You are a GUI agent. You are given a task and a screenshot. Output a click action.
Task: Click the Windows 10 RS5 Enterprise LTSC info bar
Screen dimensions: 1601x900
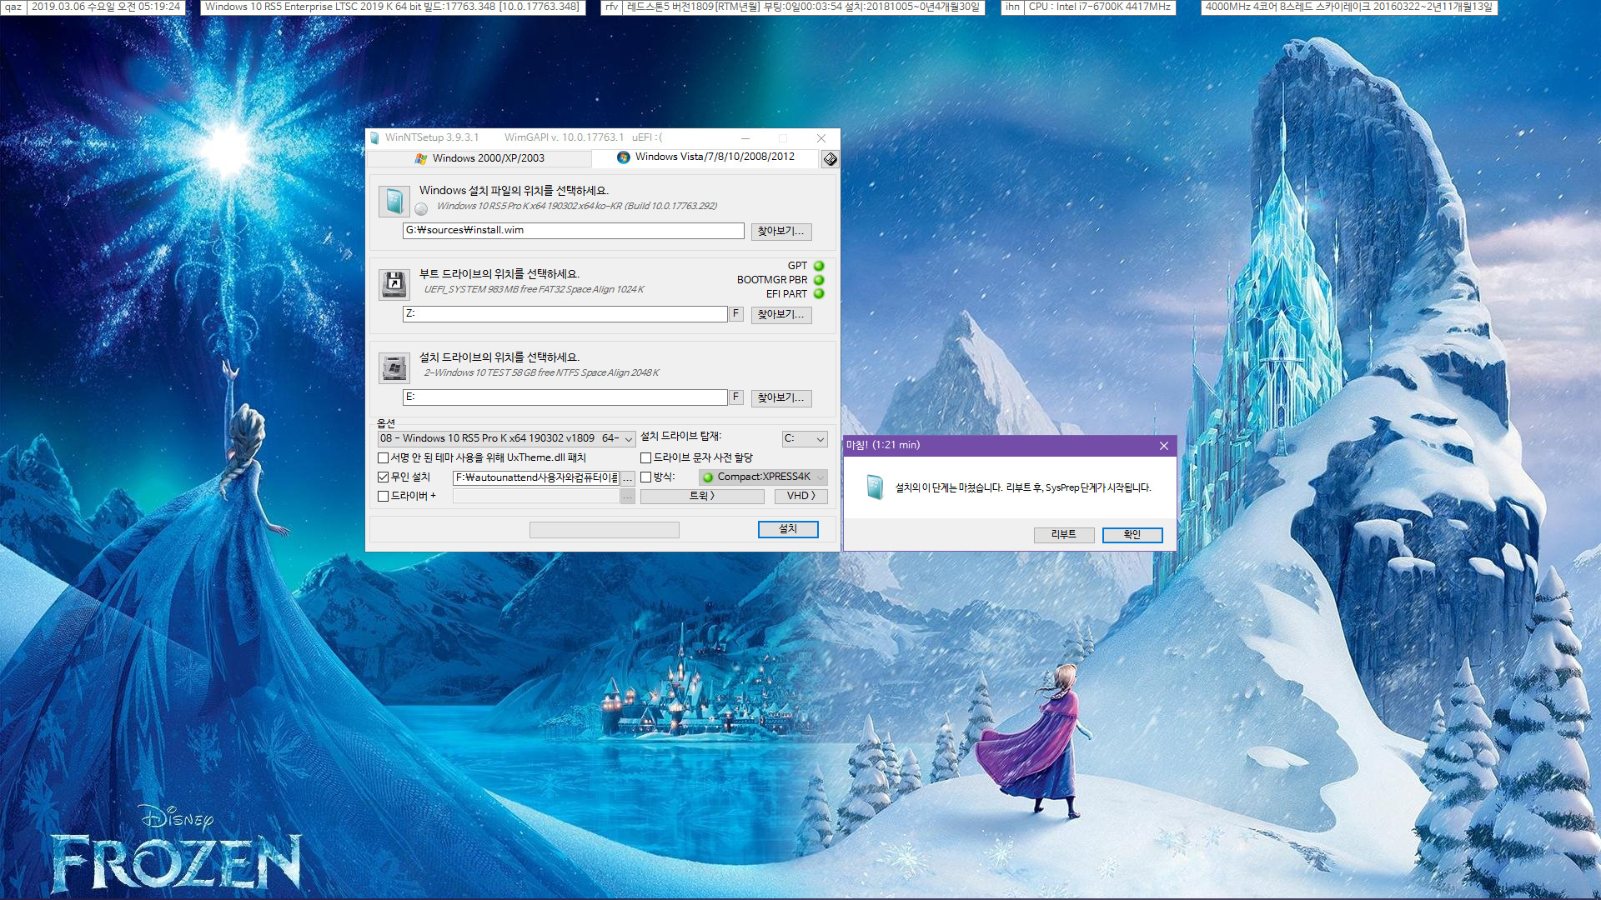[x=393, y=7]
